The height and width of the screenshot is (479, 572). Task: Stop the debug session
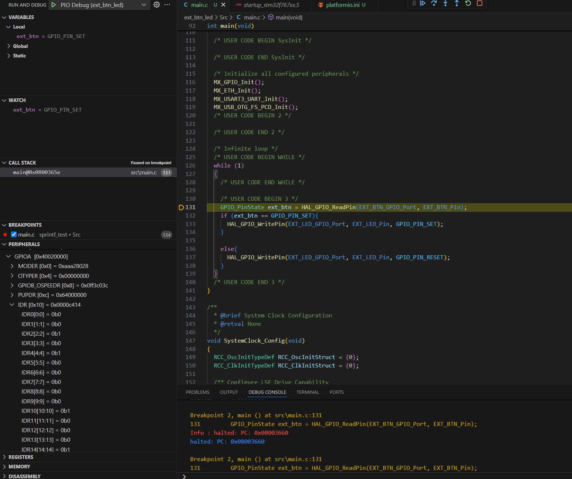point(479,3)
